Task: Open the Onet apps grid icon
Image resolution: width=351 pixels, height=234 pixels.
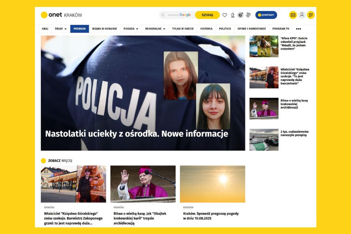Action: pos(310,15)
